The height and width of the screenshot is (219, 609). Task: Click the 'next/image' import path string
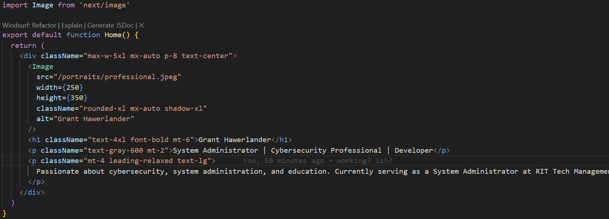tap(105, 5)
